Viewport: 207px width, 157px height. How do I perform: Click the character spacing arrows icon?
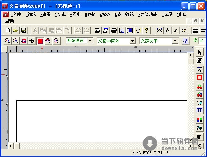160,30
